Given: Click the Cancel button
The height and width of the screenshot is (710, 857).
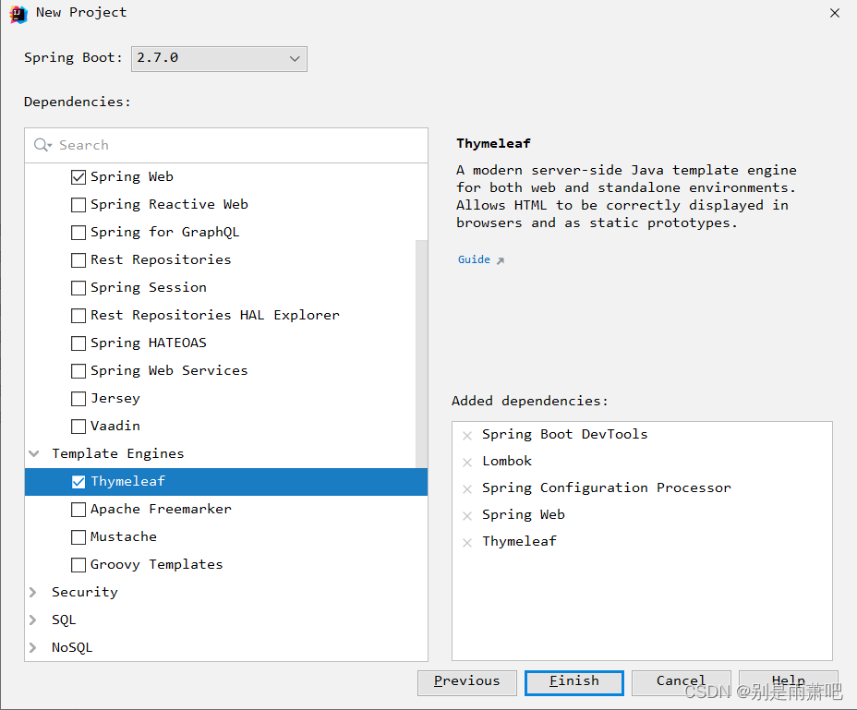Looking at the screenshot, I should click(x=682, y=682).
